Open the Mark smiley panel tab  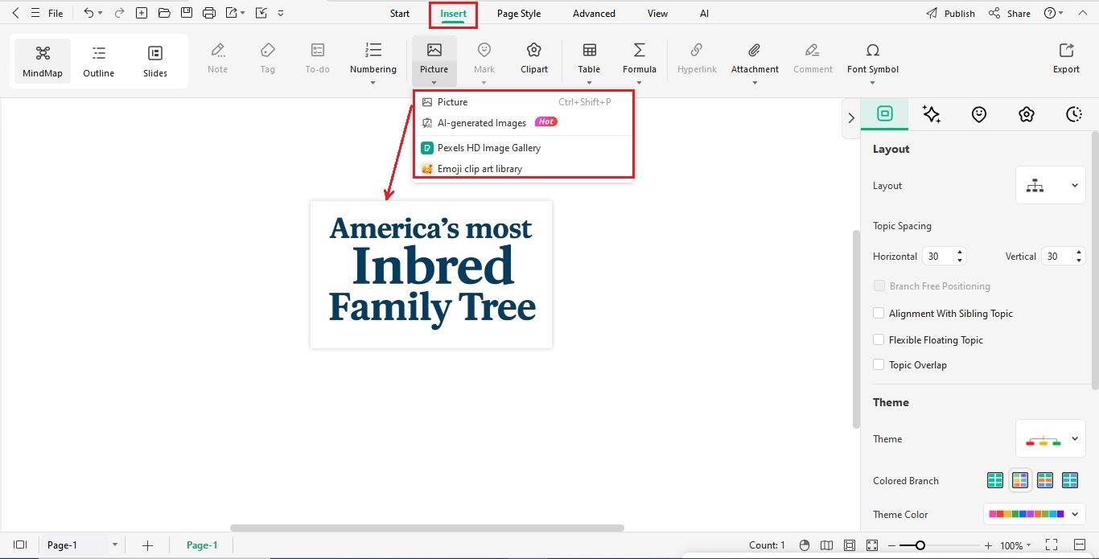point(979,114)
